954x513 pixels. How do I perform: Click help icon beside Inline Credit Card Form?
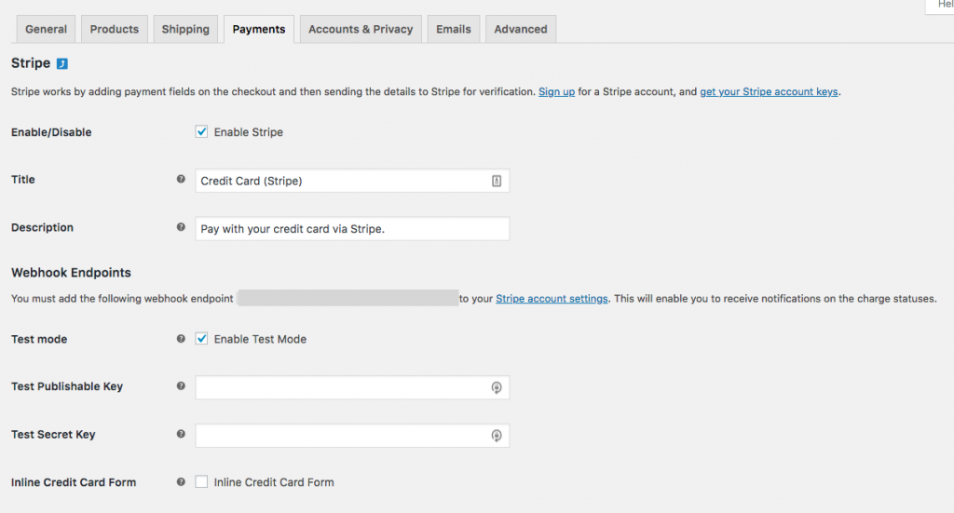point(181,481)
